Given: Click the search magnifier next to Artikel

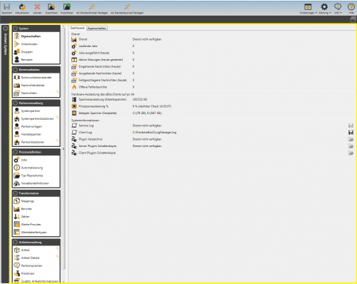Looking at the screenshot, I should 57,248.
